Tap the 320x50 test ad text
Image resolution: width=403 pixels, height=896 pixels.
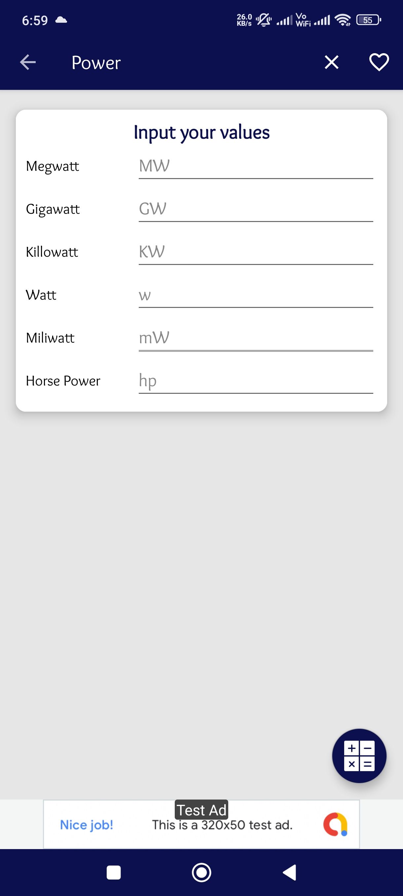click(x=222, y=825)
